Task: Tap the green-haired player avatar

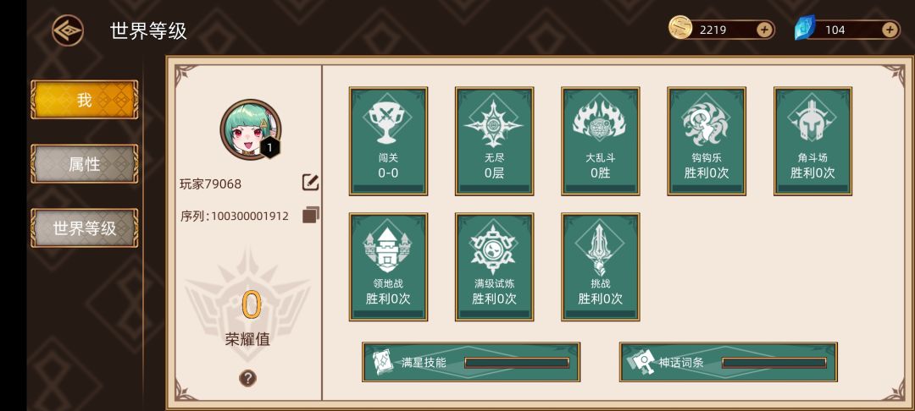Action: 250,129
